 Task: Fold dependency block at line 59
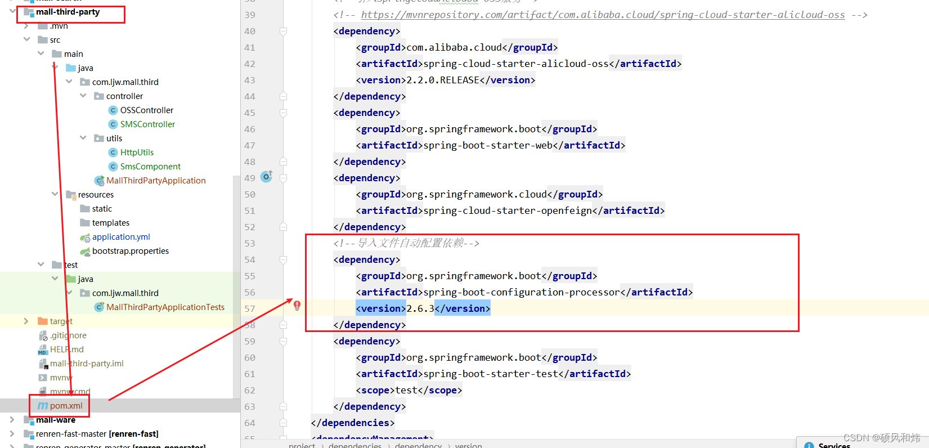284,341
